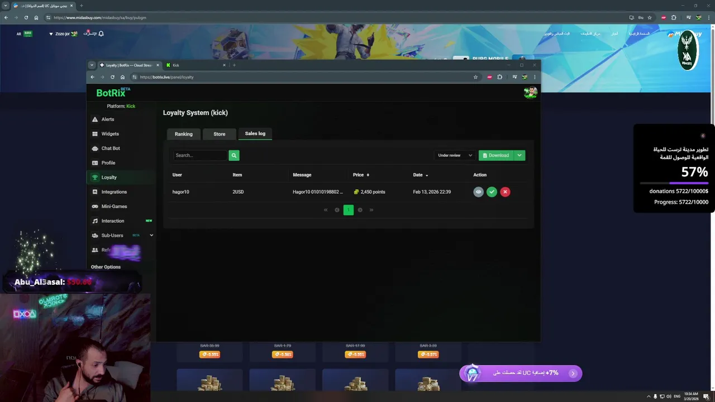
Task: Click the sales log Search field
Action: [x=200, y=155]
